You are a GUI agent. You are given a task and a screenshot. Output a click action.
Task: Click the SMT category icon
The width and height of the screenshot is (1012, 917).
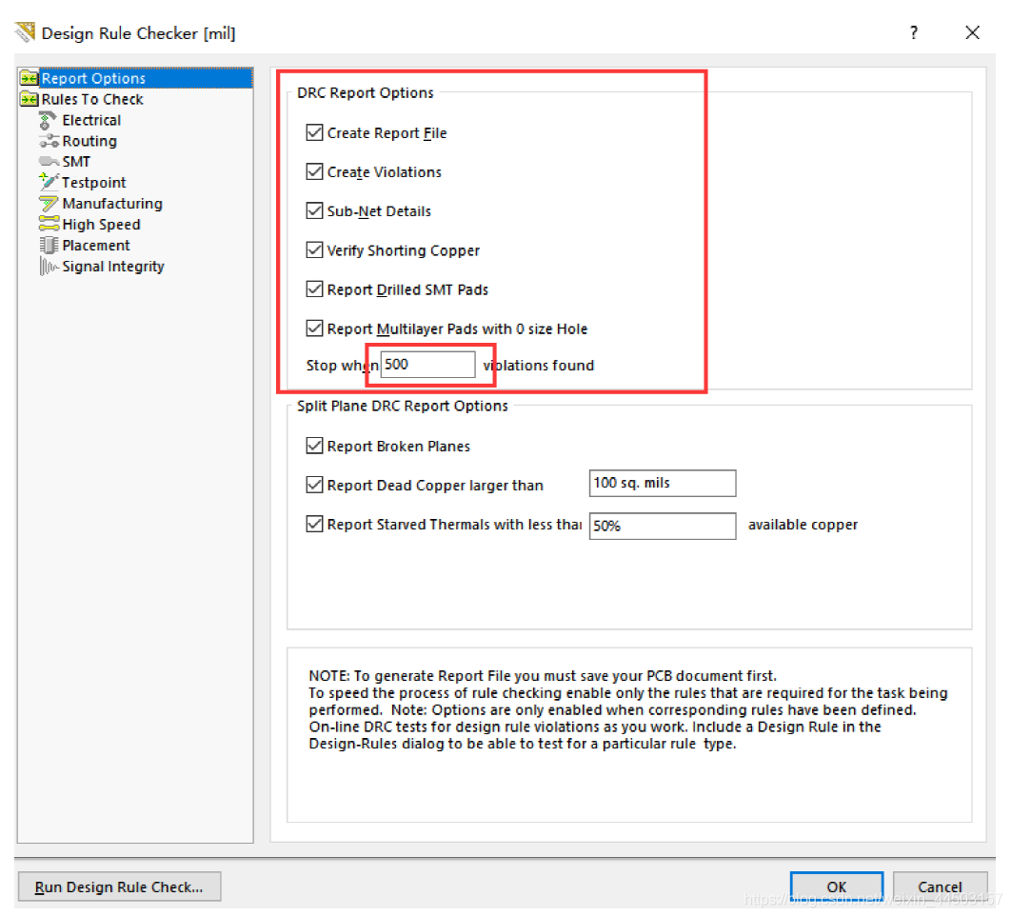coord(48,163)
